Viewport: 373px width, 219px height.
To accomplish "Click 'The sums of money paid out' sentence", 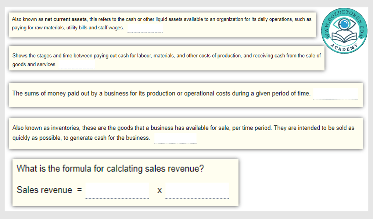I will (x=161, y=94).
